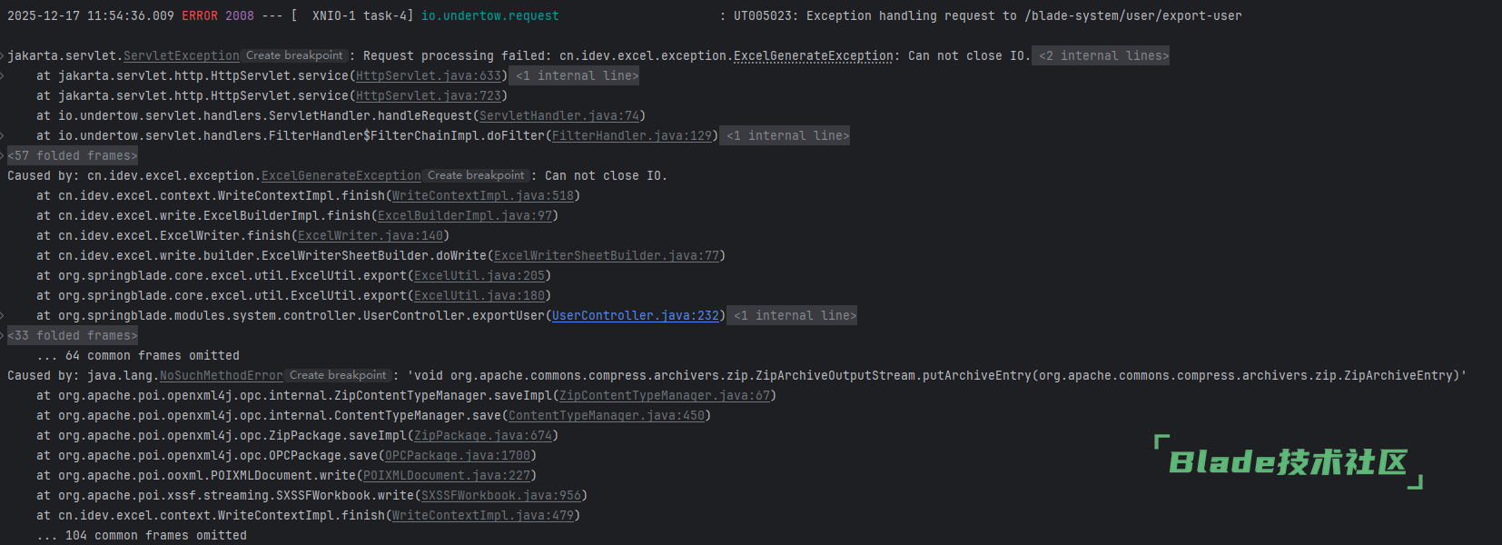Navigate to WriteContextImpl.java:518
The height and width of the screenshot is (545, 1502).
(483, 196)
